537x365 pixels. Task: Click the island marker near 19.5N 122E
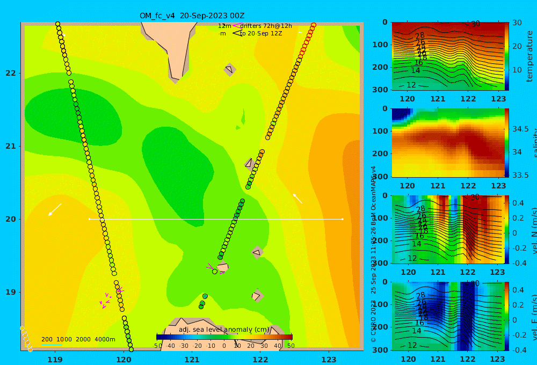[257, 253]
